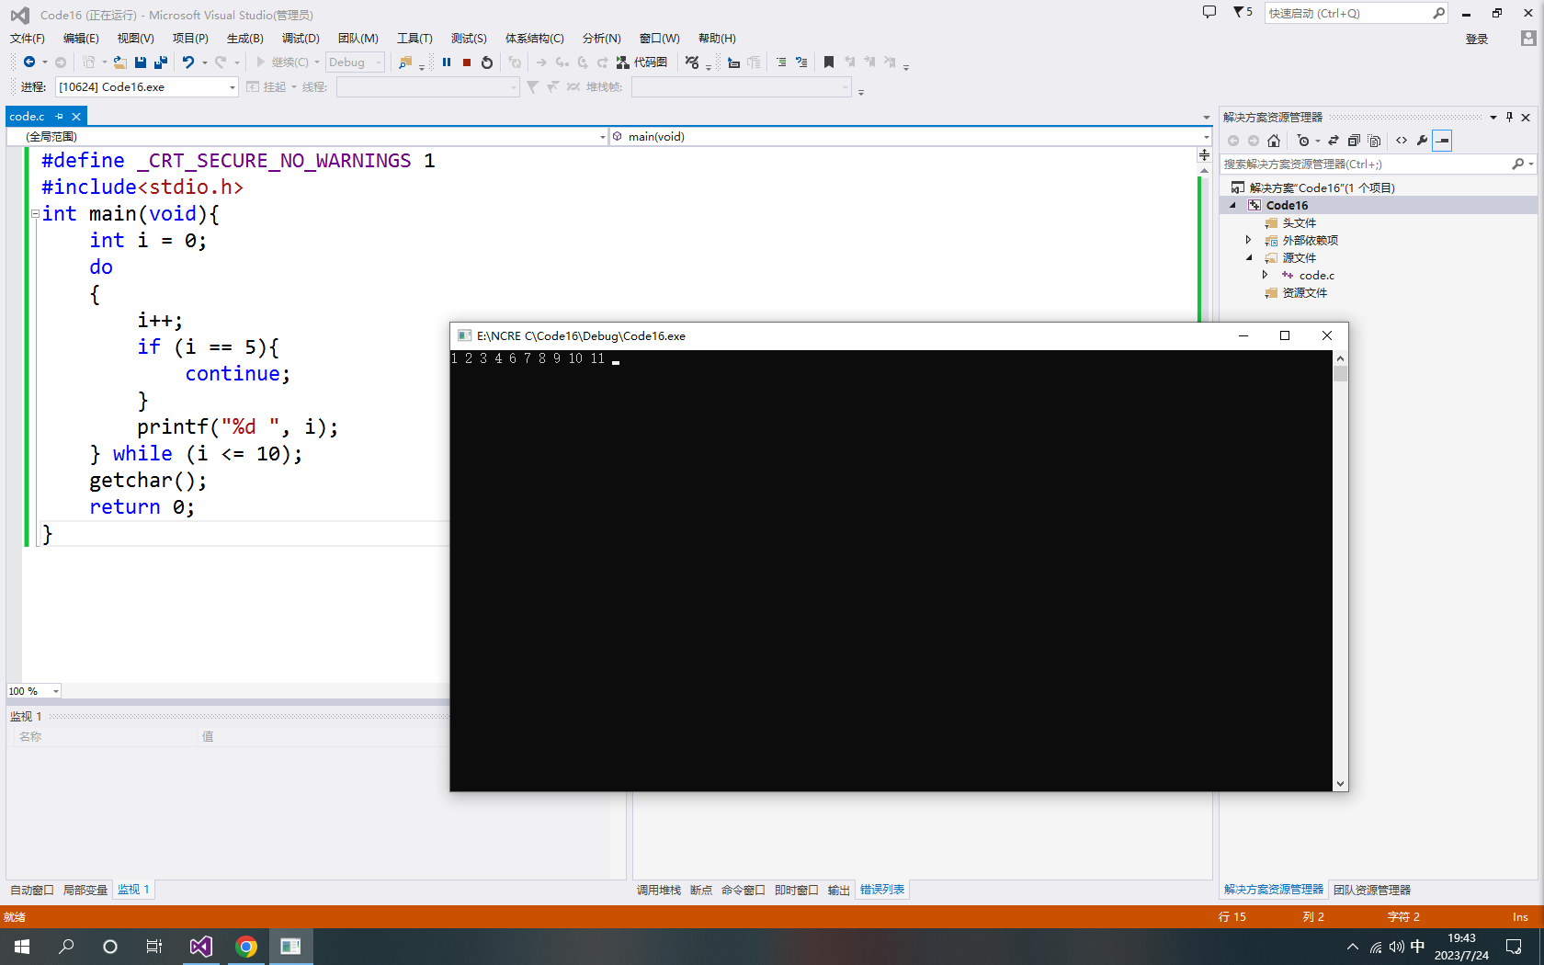This screenshot has height=965, width=1544.
Task: Click the notifications flag icon showing 5
Action: [x=1243, y=12]
